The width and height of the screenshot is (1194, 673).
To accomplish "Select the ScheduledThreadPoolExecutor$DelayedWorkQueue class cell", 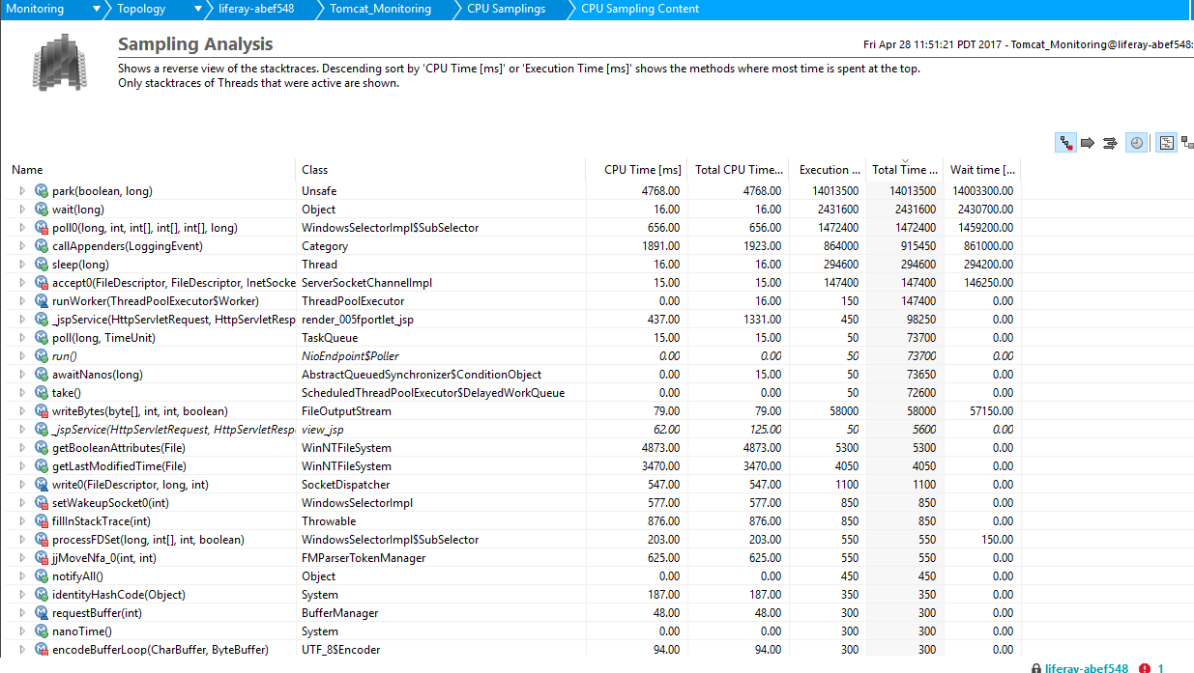I will click(433, 393).
